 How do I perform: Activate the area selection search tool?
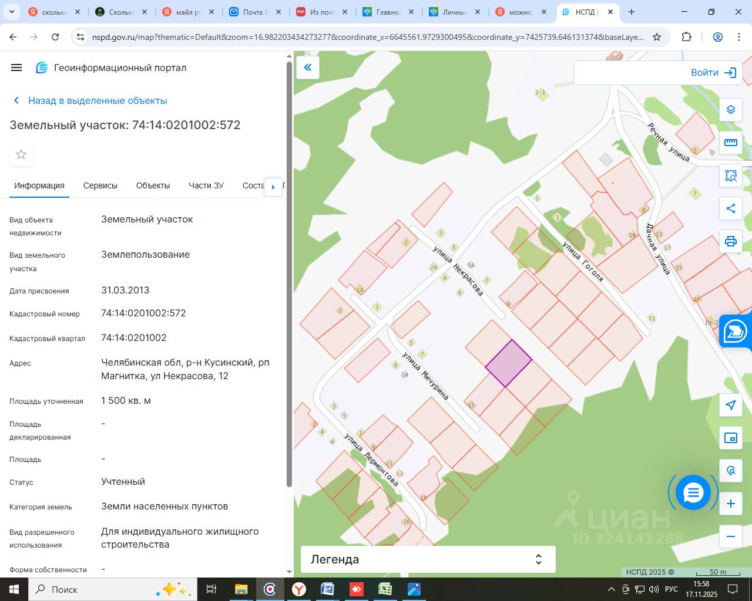pyautogui.click(x=730, y=175)
